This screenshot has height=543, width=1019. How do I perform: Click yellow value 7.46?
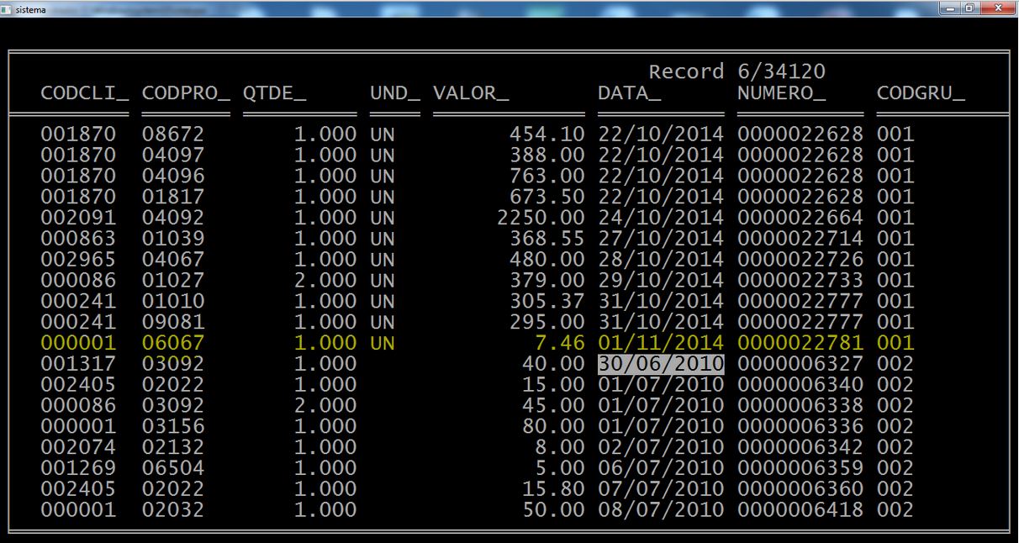click(x=560, y=343)
